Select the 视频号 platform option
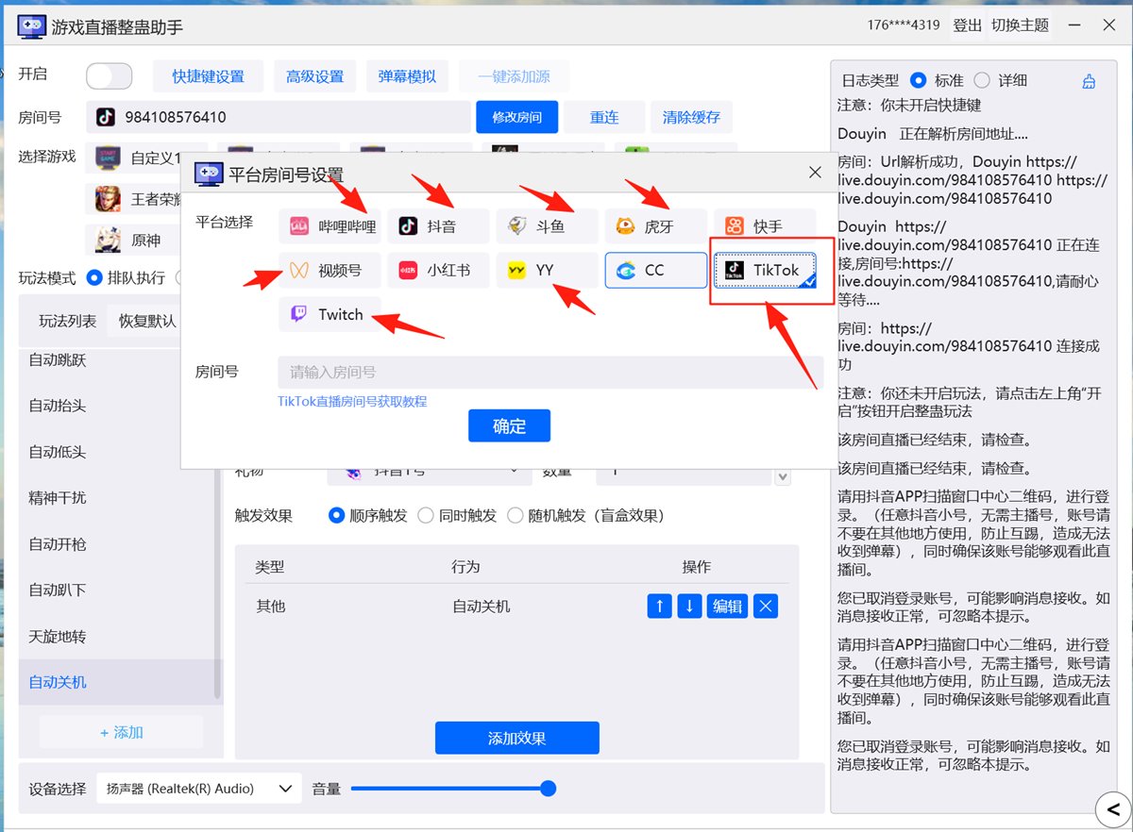 330,271
